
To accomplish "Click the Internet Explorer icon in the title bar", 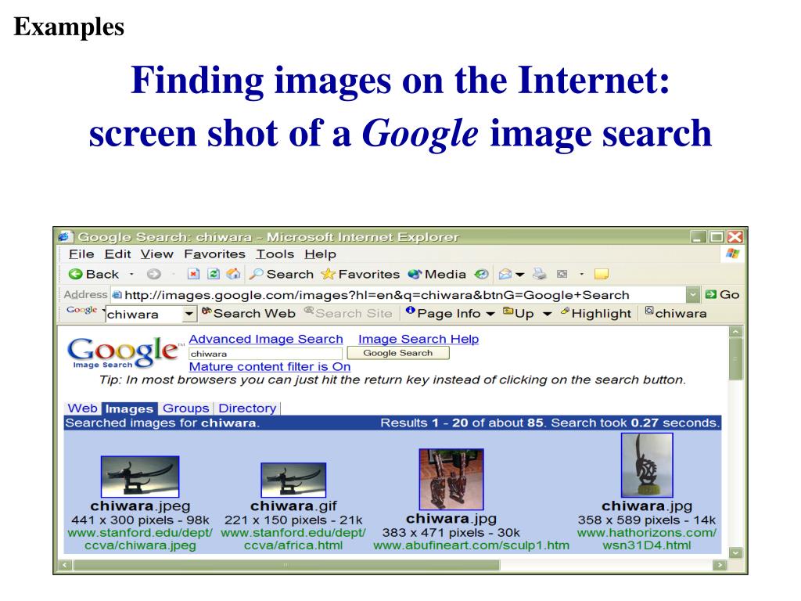I will (64, 236).
